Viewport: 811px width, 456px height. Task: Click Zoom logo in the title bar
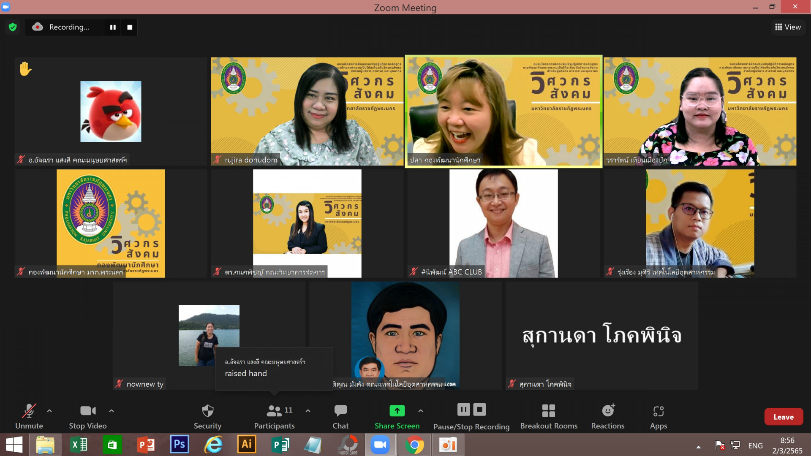6,7
